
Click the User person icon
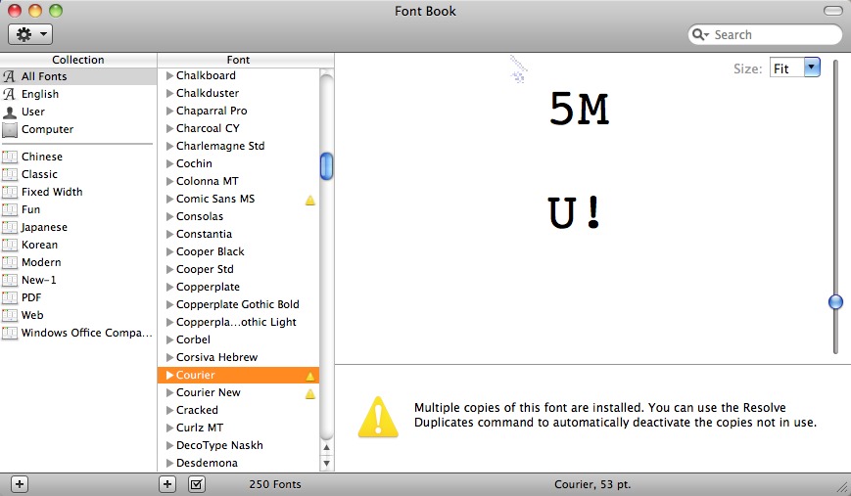coord(10,113)
